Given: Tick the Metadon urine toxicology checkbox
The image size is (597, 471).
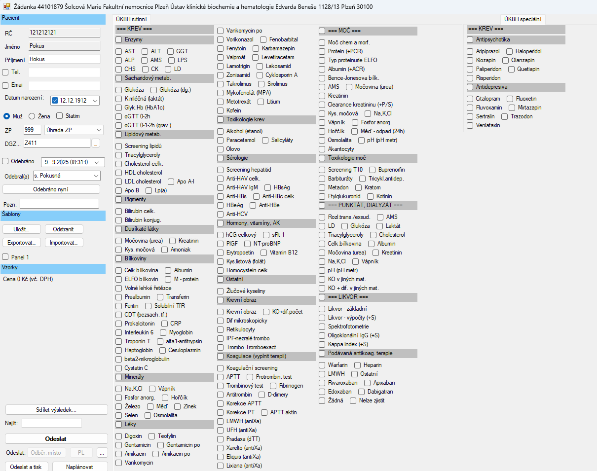Looking at the screenshot, I should (322, 187).
